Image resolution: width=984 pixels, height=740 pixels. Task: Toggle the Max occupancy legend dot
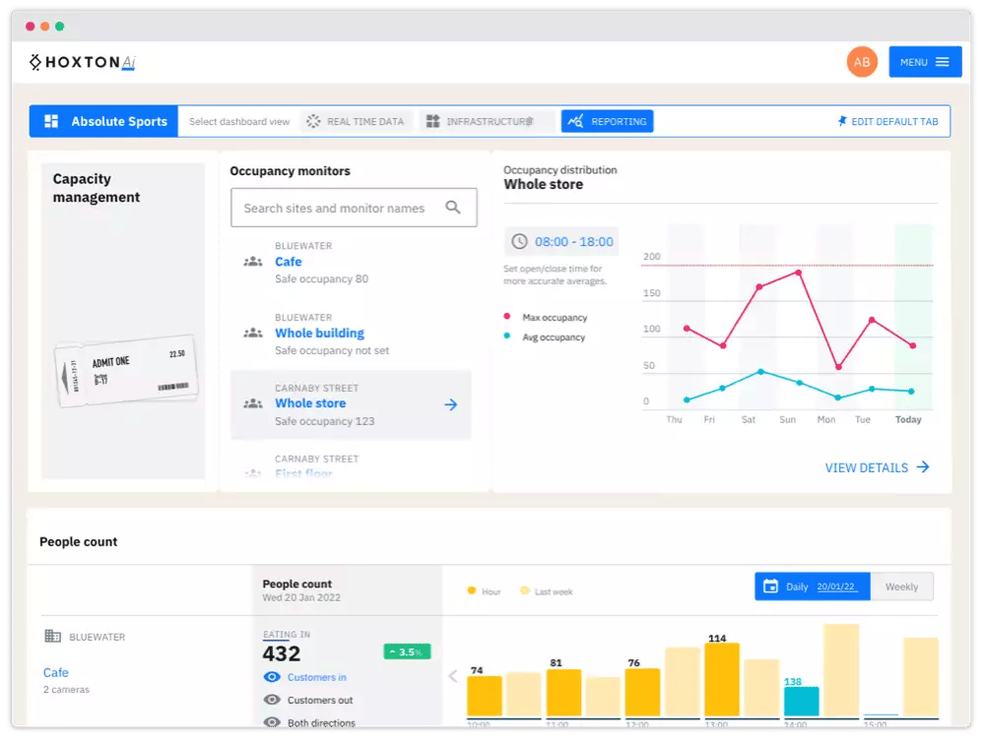pyautogui.click(x=507, y=316)
